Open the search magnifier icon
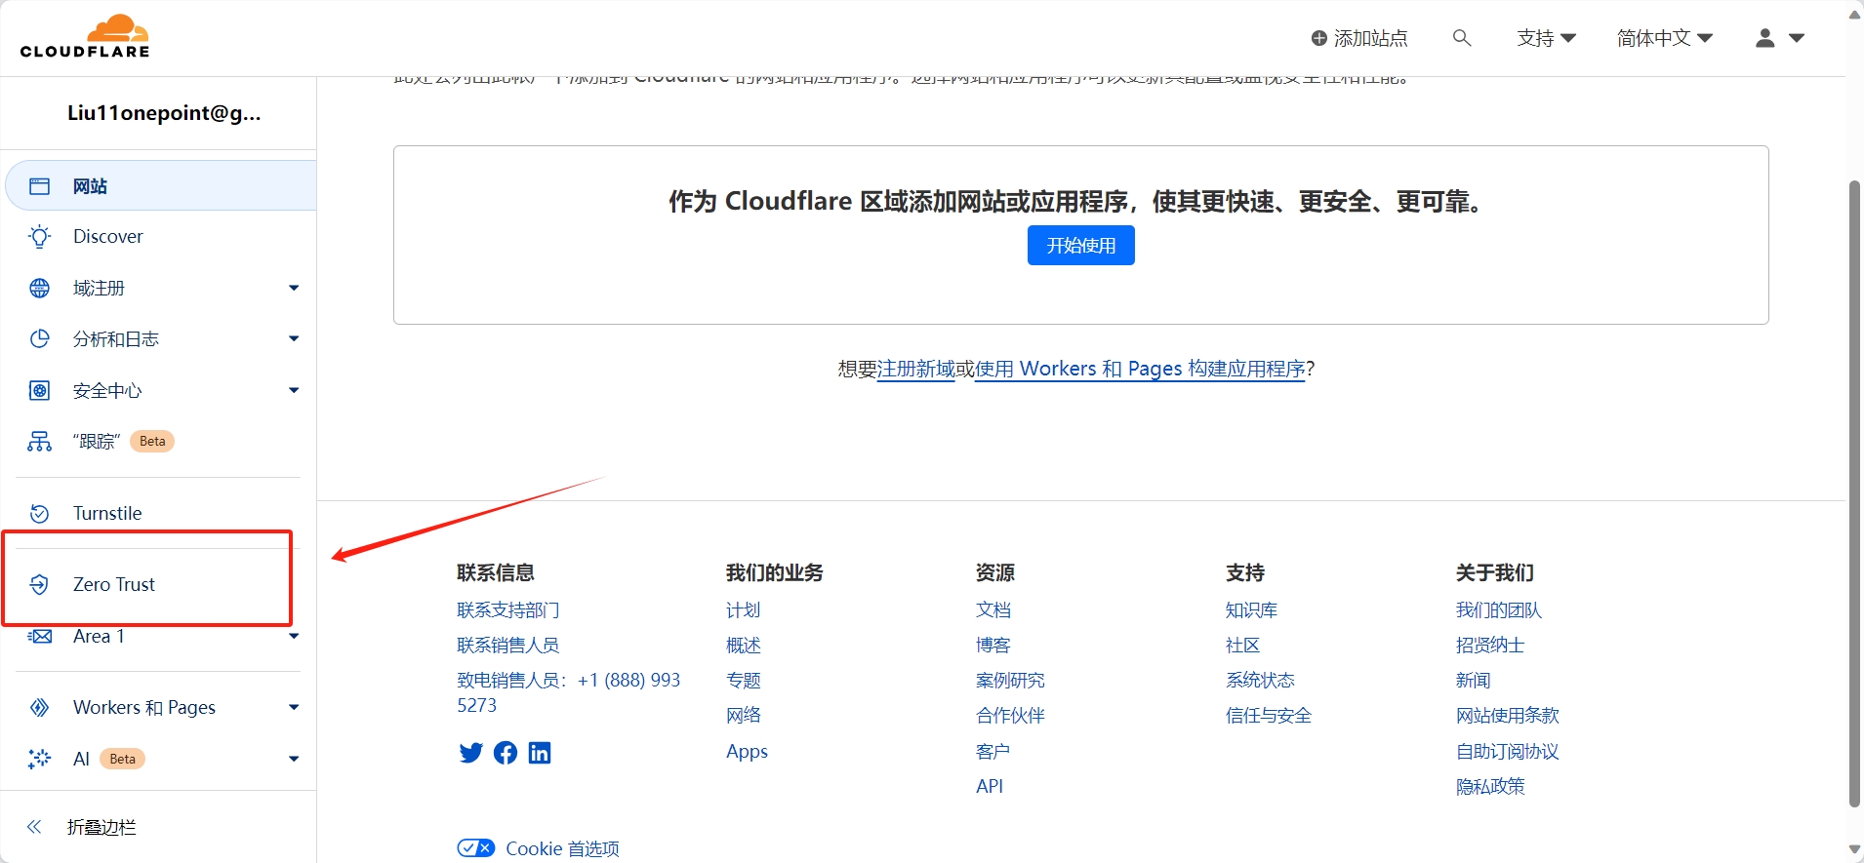The image size is (1864, 863). tap(1461, 38)
